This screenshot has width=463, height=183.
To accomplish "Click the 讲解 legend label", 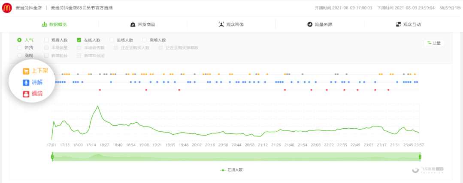I will [37, 83].
